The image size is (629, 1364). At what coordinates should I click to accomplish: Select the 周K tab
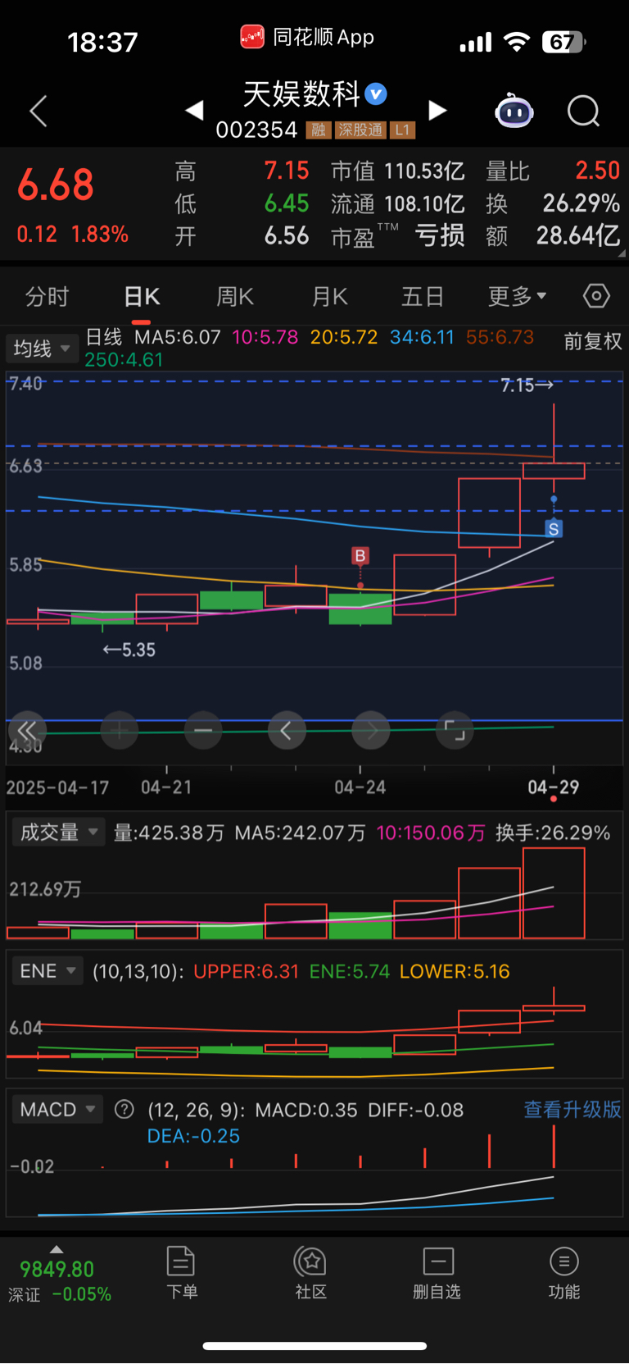(235, 296)
